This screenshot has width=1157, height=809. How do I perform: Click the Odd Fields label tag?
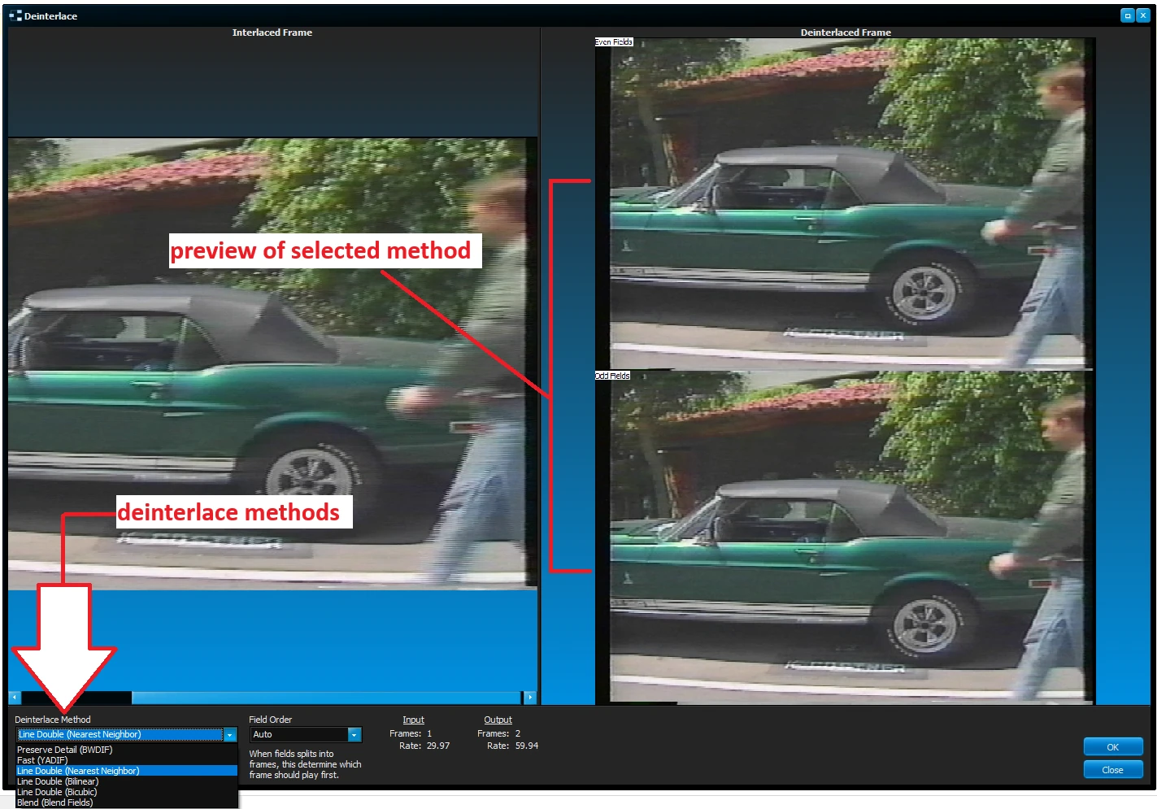[612, 376]
